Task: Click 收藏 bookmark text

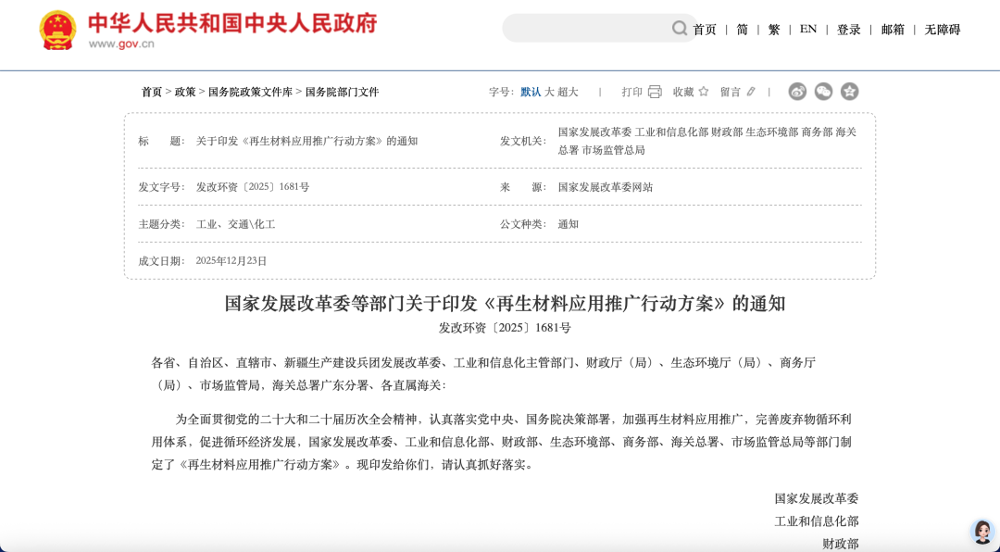Action: tap(683, 92)
